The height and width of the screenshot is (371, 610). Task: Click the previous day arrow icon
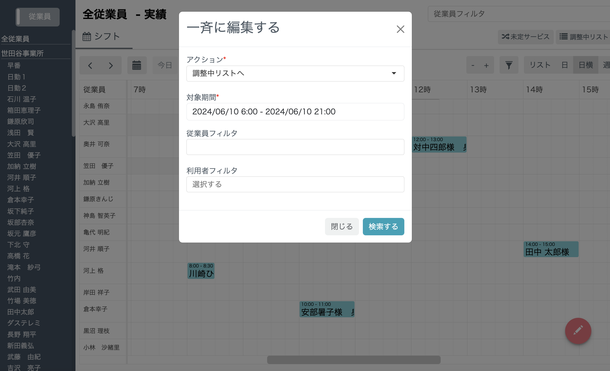(x=90, y=65)
